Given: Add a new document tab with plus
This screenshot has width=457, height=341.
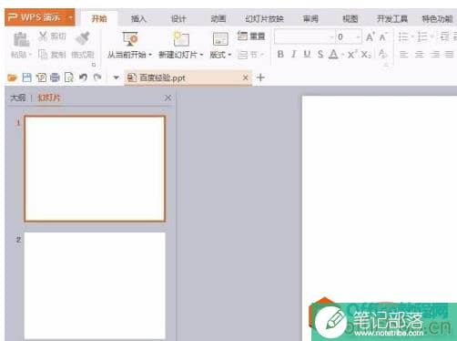Looking at the screenshot, I should (x=260, y=77).
